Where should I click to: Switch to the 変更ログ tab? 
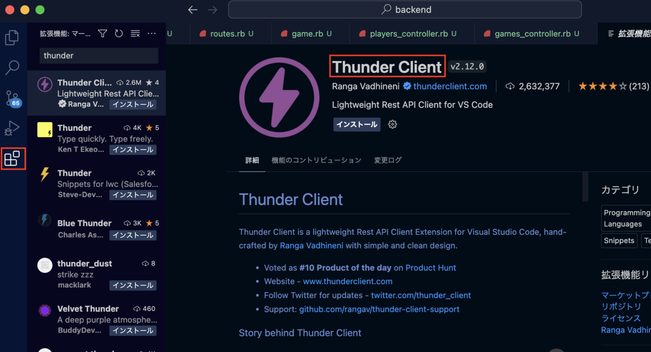[x=387, y=160]
